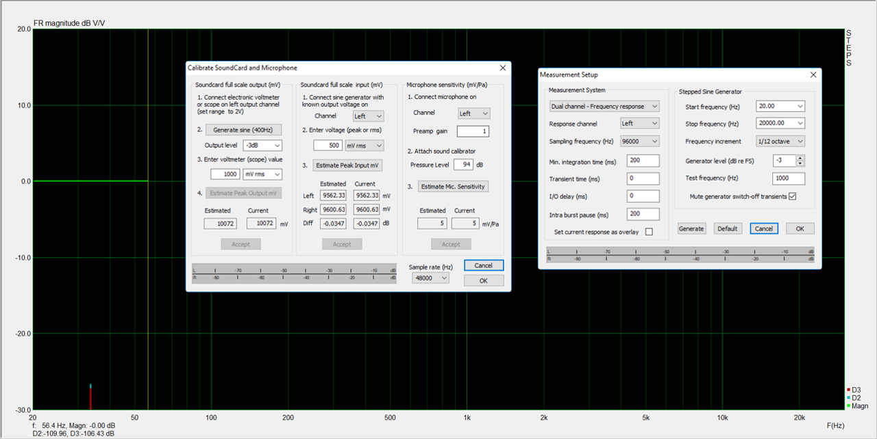The width and height of the screenshot is (877, 439).
Task: Open soundcard input Channel Left dropdown
Action: coord(368,116)
